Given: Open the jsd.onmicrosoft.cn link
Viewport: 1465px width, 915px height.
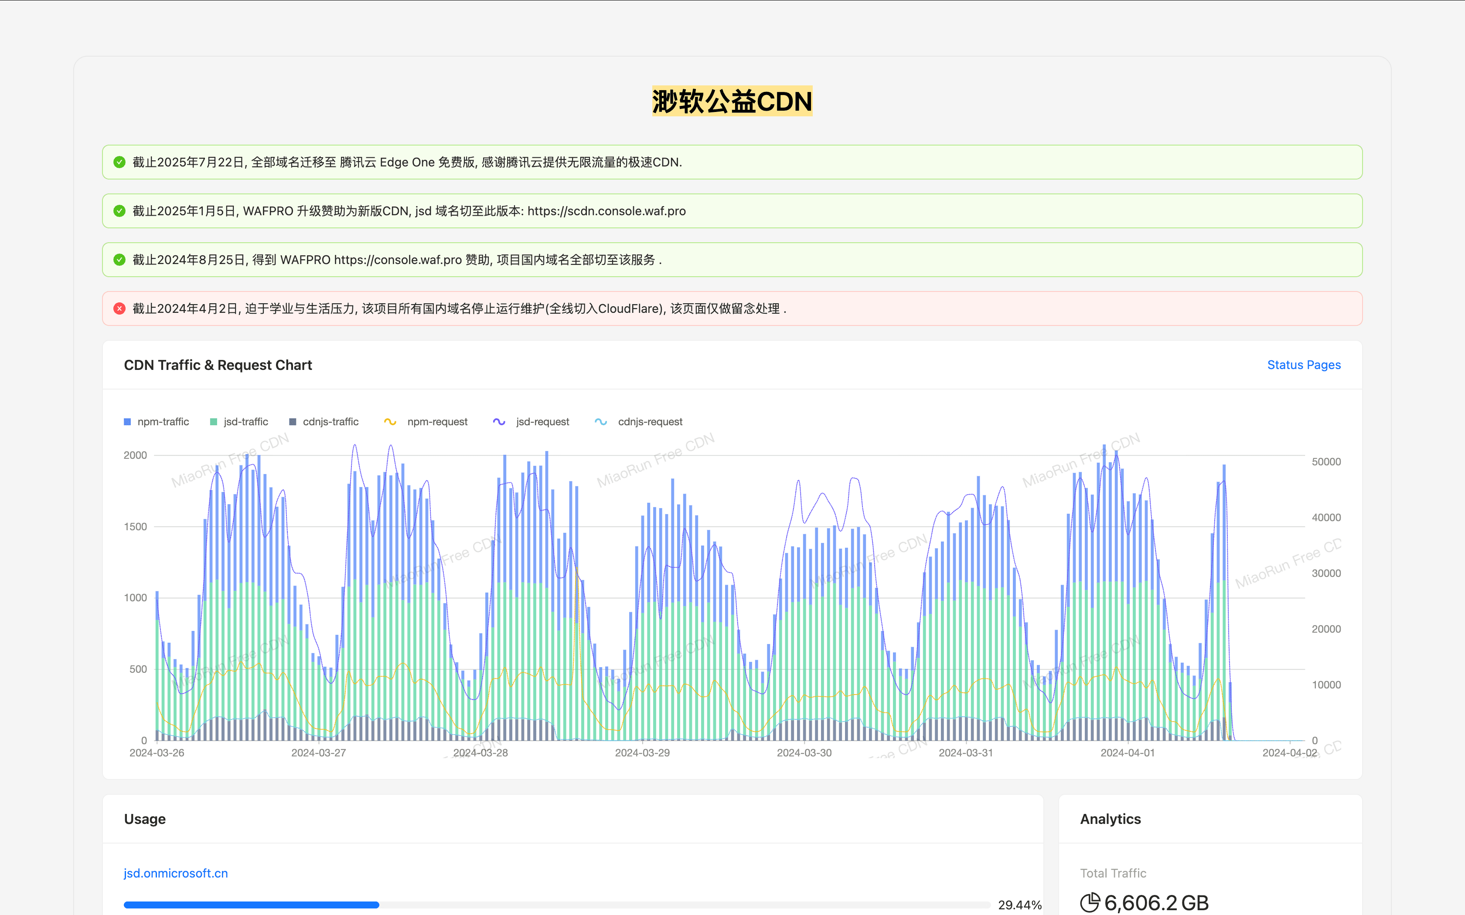Looking at the screenshot, I should (176, 873).
